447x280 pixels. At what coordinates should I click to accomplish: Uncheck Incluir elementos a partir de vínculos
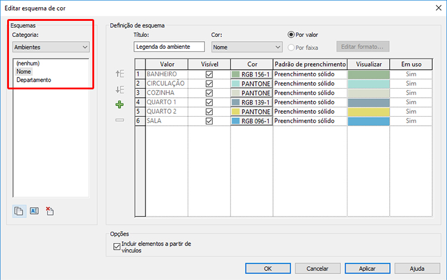coord(117,247)
